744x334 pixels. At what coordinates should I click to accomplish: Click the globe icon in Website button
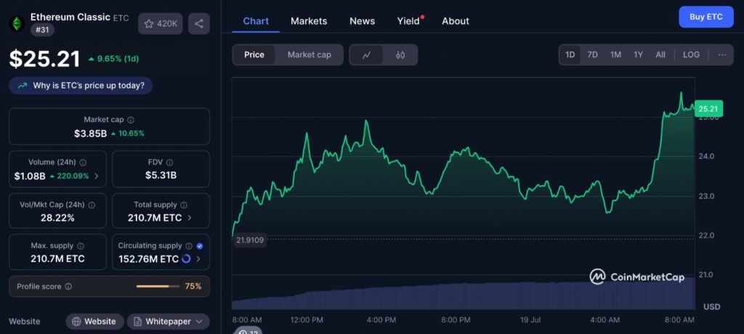76,322
